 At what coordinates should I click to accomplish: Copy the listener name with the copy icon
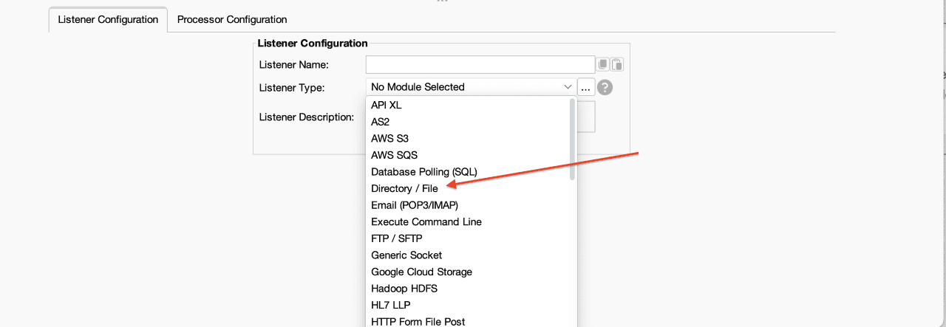click(x=603, y=65)
